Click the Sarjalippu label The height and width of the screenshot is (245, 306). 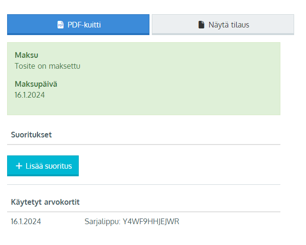coord(102,221)
